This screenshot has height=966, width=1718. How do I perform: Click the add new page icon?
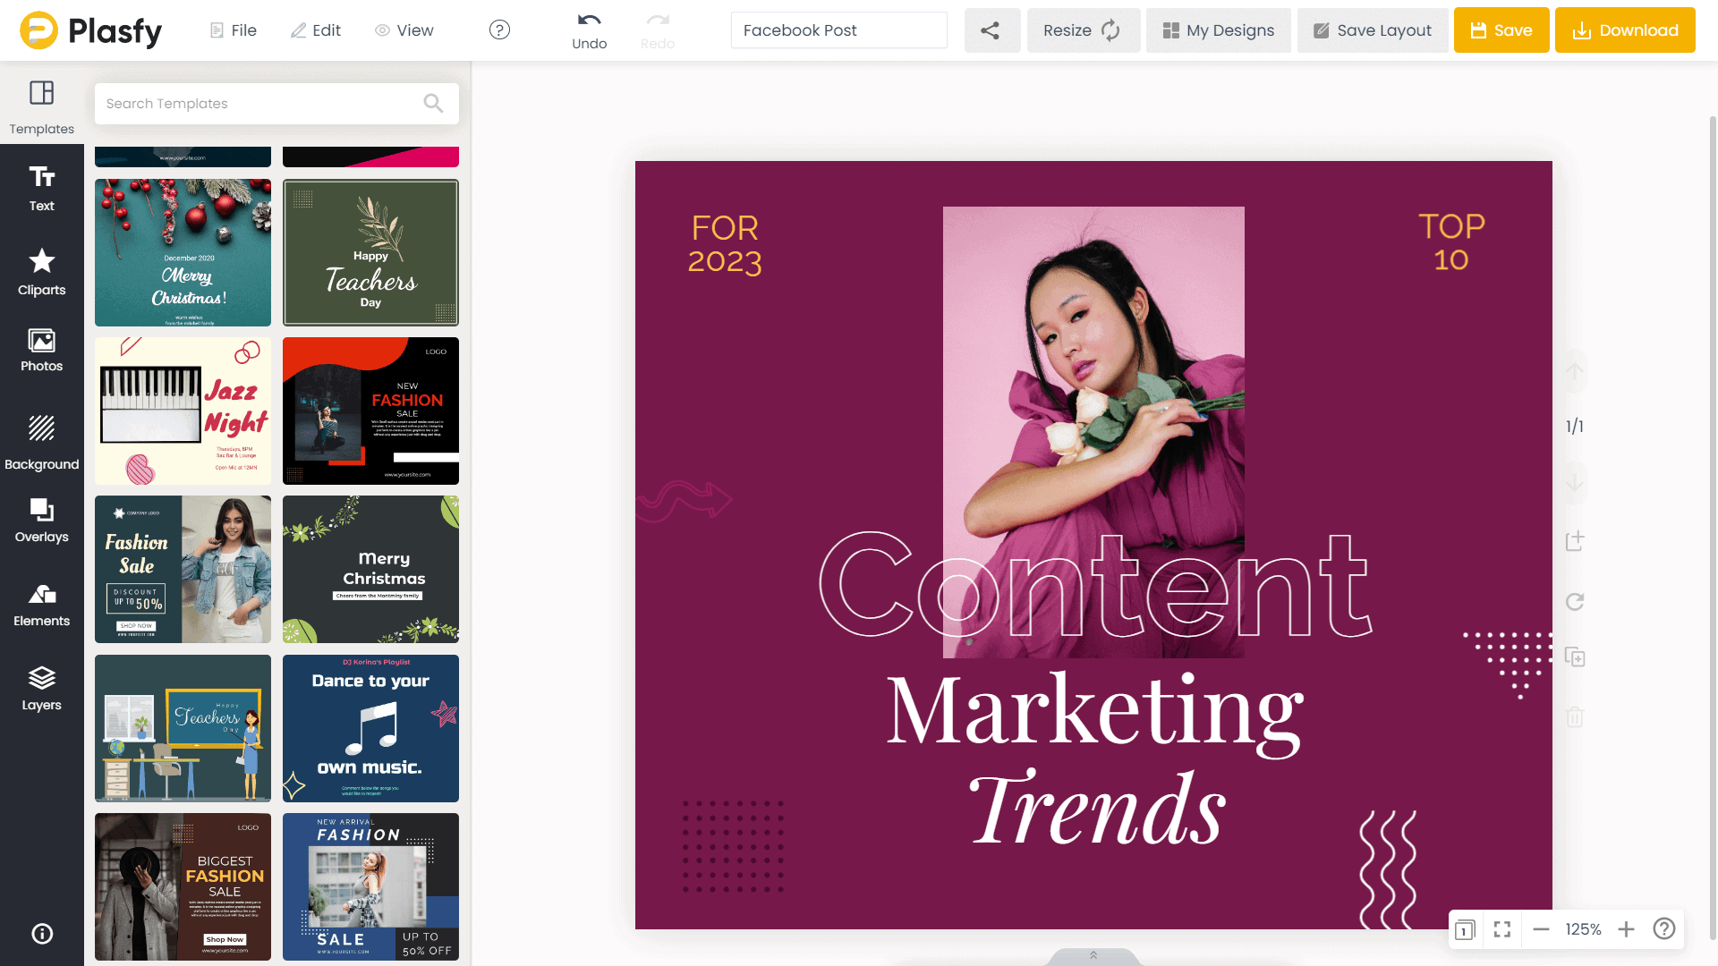click(1575, 541)
